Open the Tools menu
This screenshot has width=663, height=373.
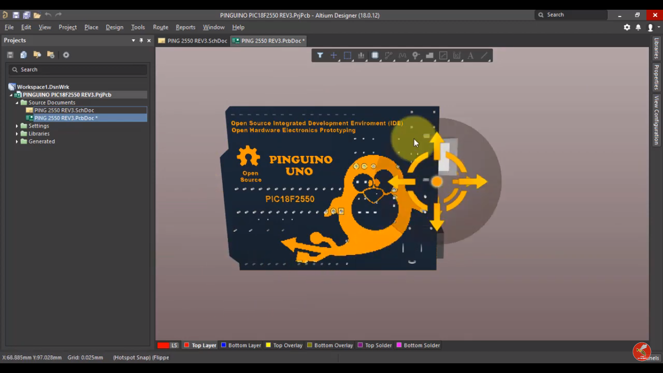[138, 27]
